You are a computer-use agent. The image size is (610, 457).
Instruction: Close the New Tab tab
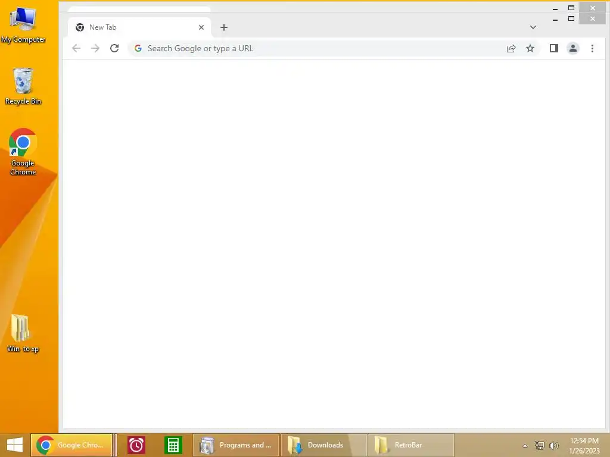(x=201, y=27)
